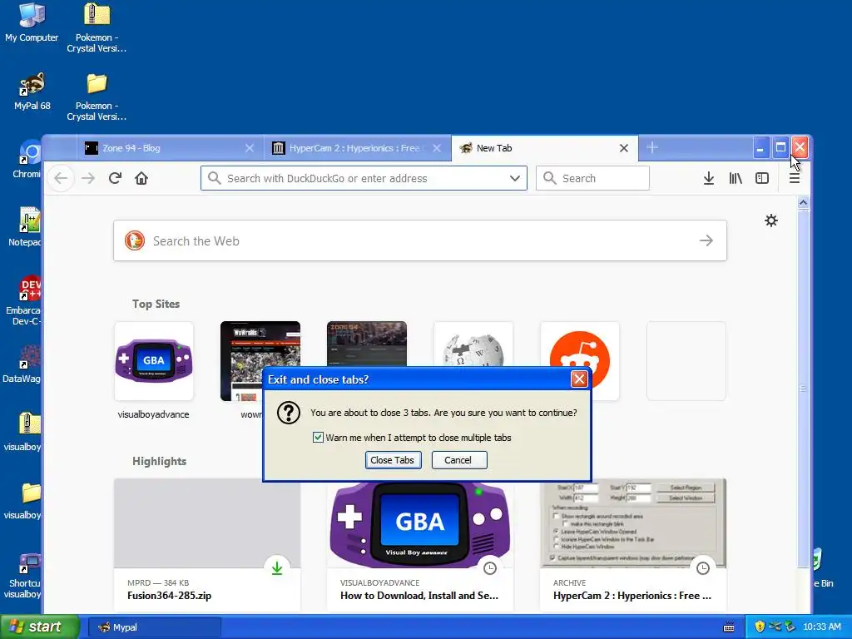
Task: Open visualboyadvance top site tile
Action: click(x=154, y=361)
